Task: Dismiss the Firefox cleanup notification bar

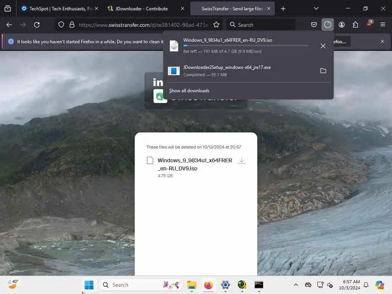Action: click(382, 41)
